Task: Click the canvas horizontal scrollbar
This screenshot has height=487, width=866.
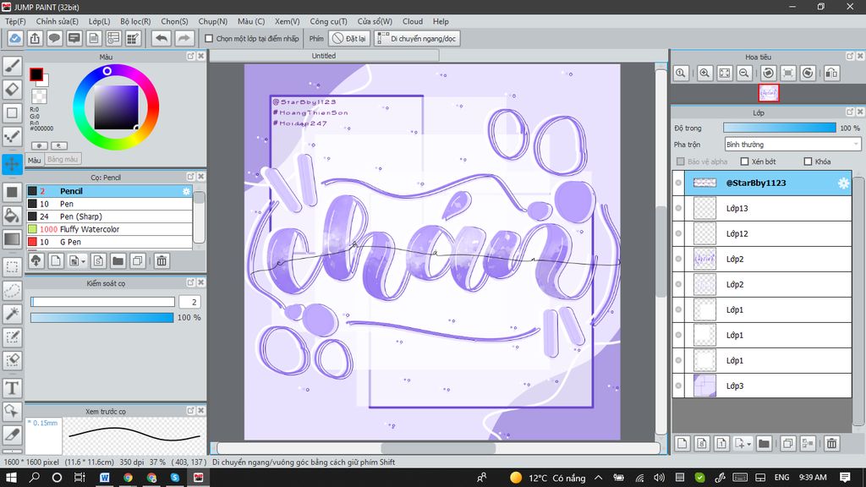Action: [438, 448]
